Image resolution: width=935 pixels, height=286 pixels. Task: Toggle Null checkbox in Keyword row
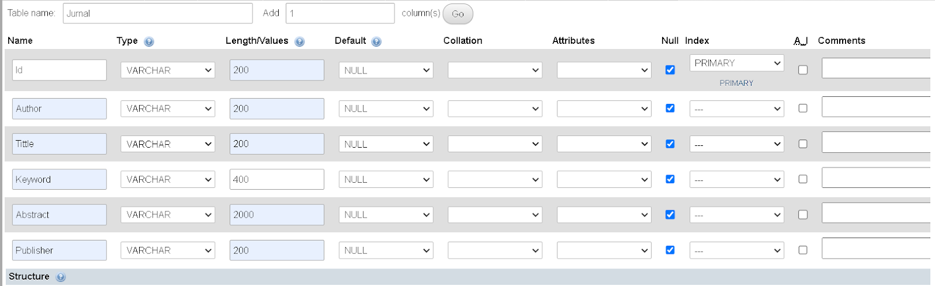click(670, 179)
